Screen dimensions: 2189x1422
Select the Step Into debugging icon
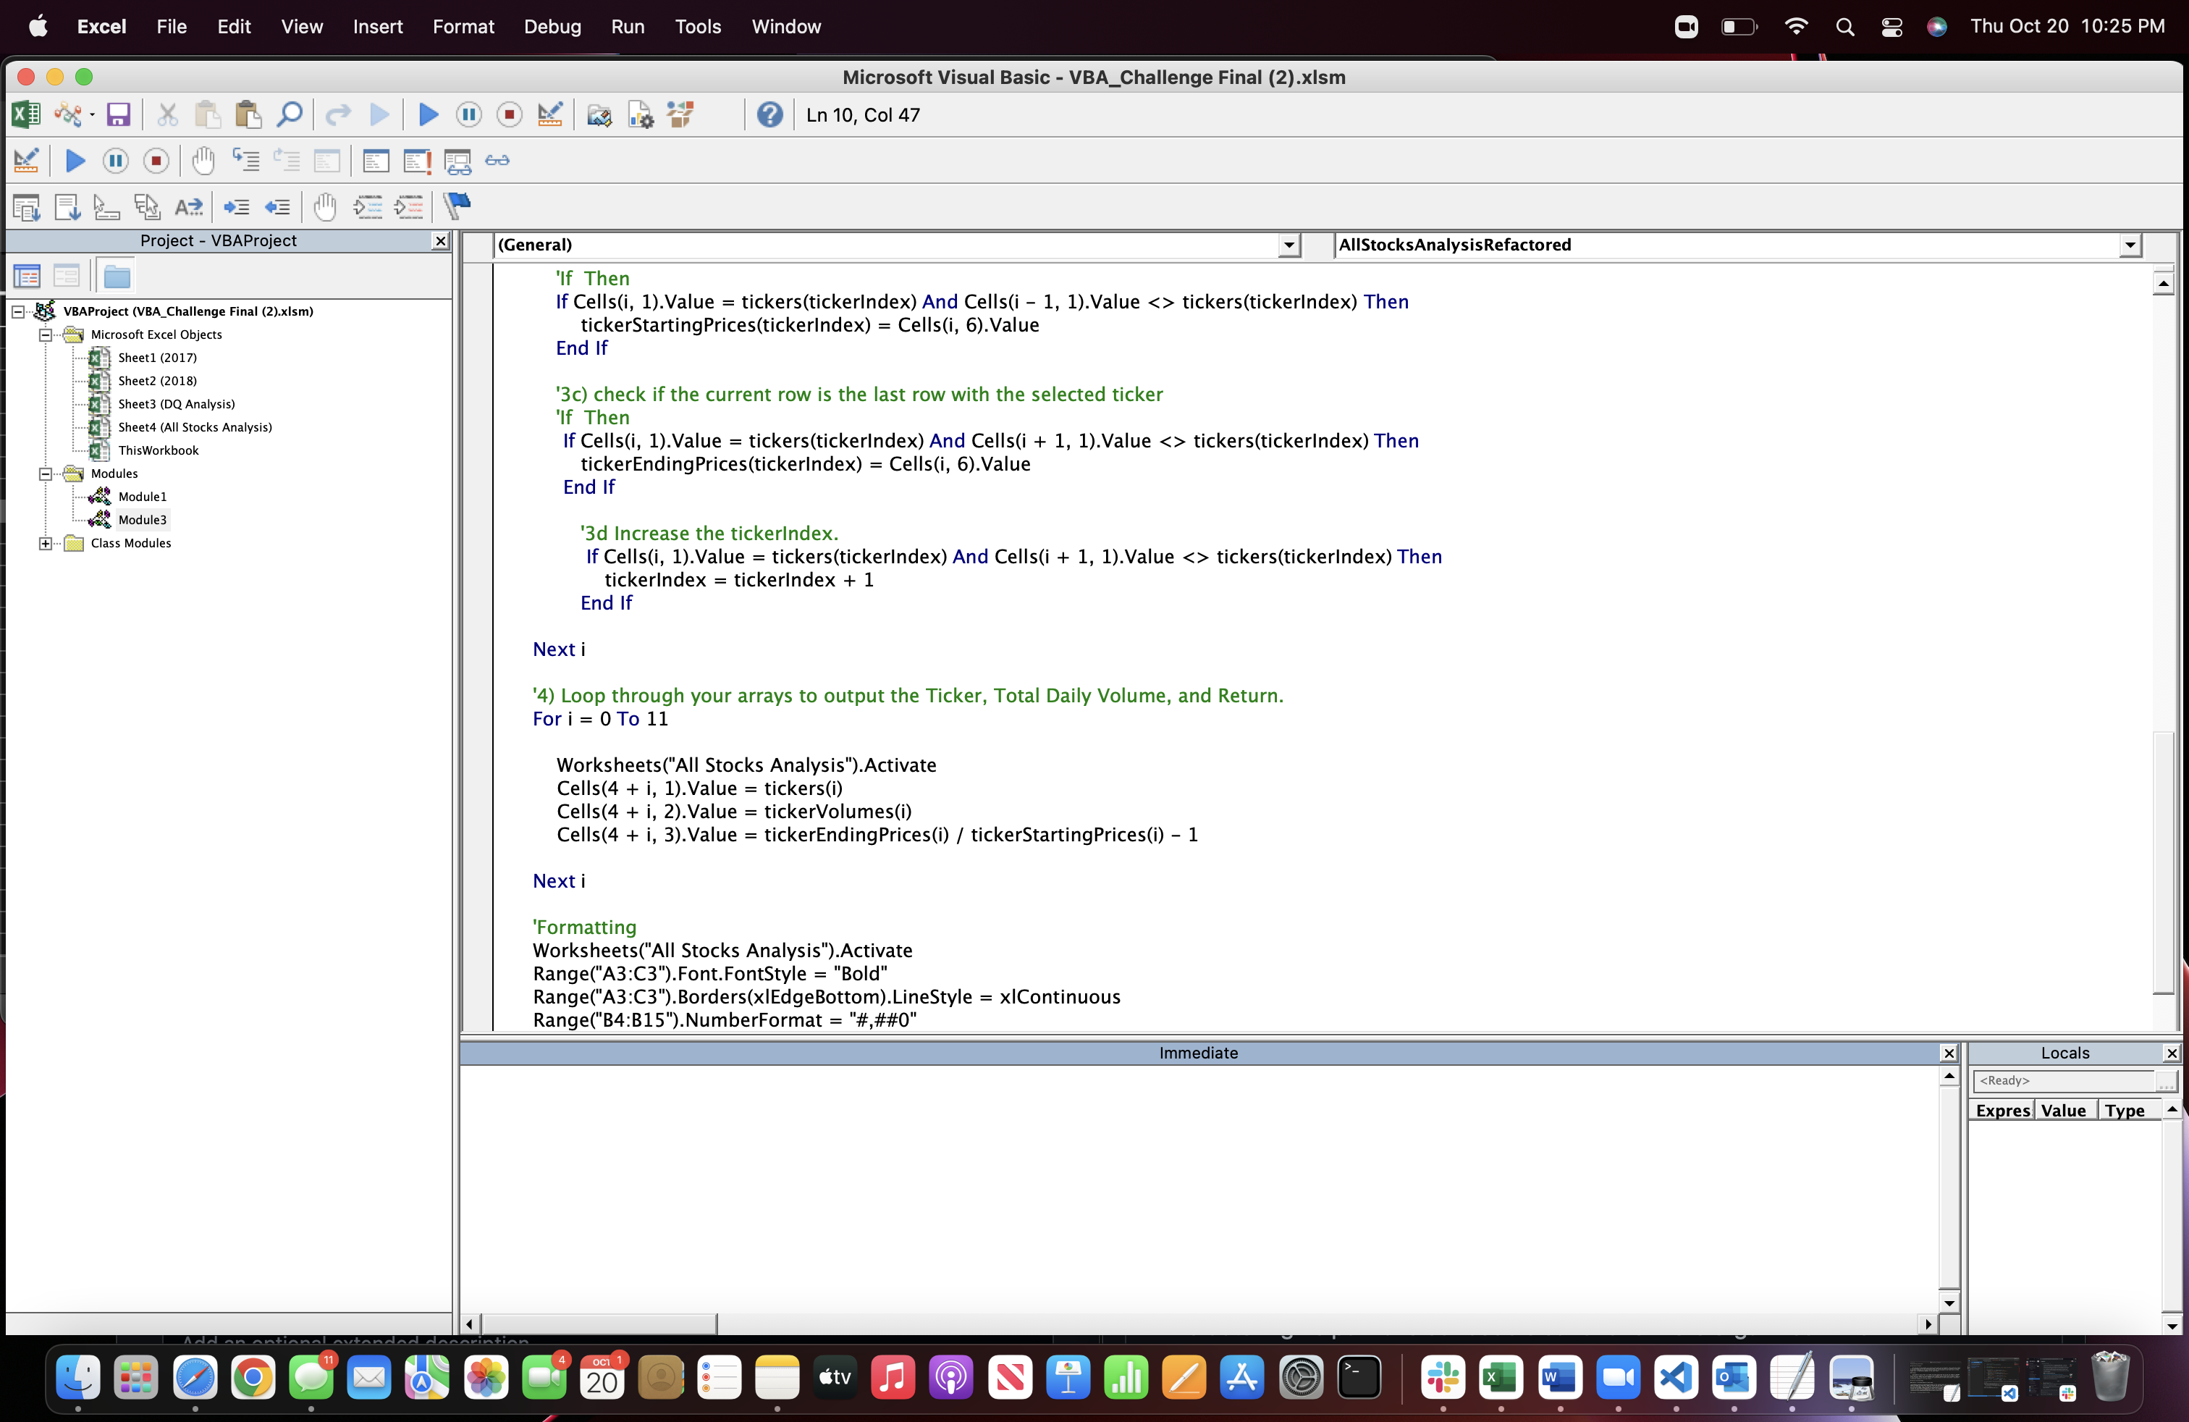click(245, 160)
